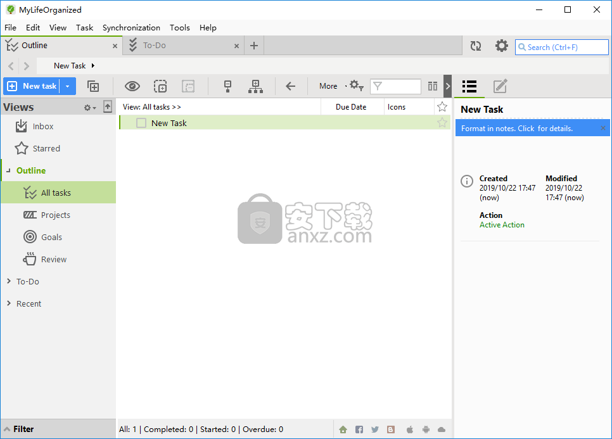The height and width of the screenshot is (439, 612).
Task: Click the toolbar filter input field
Action: pyautogui.click(x=395, y=86)
